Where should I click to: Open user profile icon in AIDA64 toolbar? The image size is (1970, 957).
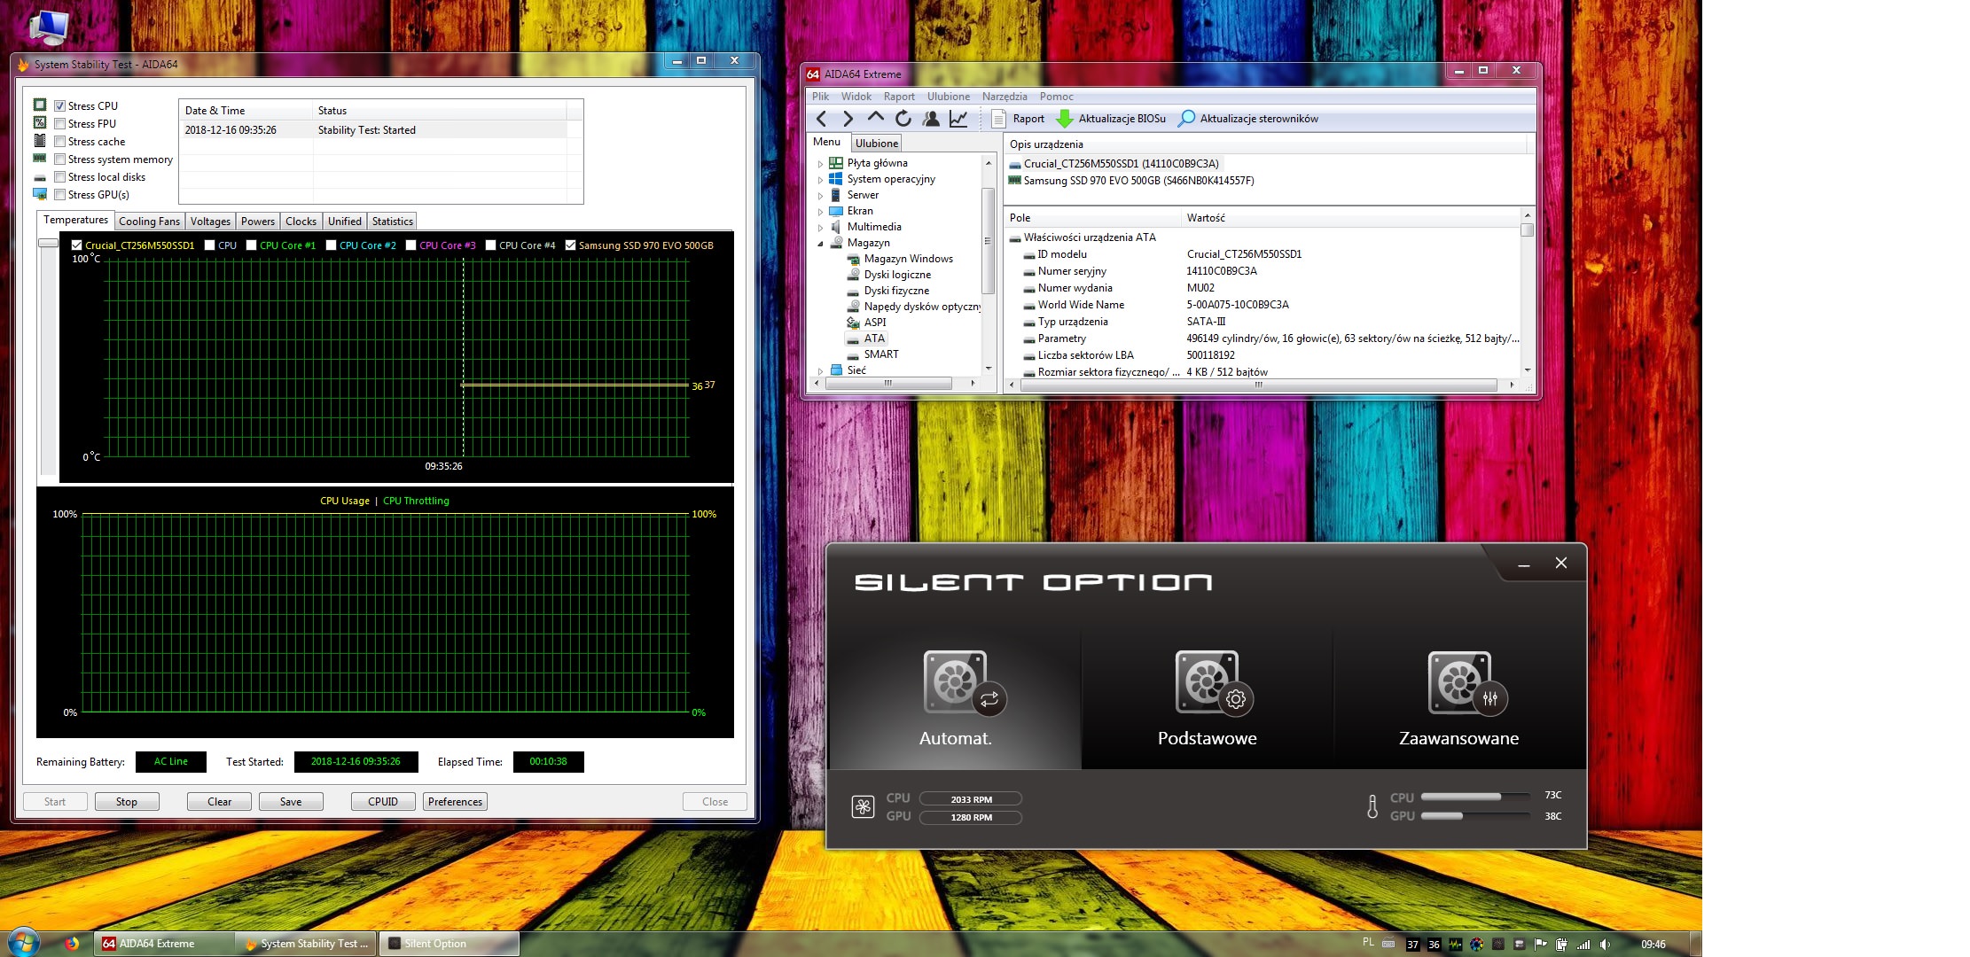[930, 119]
